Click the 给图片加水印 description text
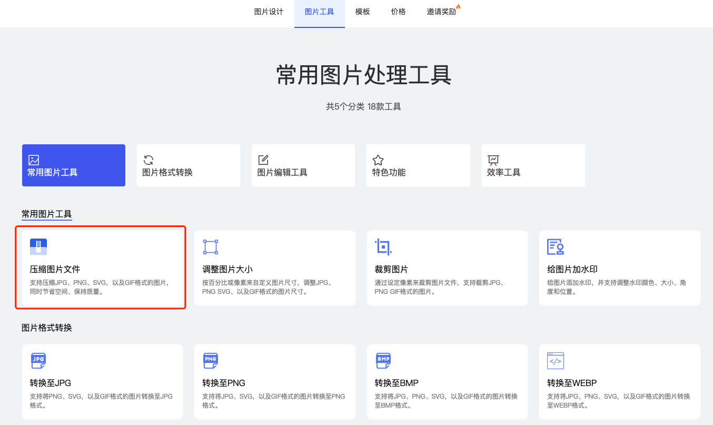Screen dimensions: 713x425 (616, 287)
